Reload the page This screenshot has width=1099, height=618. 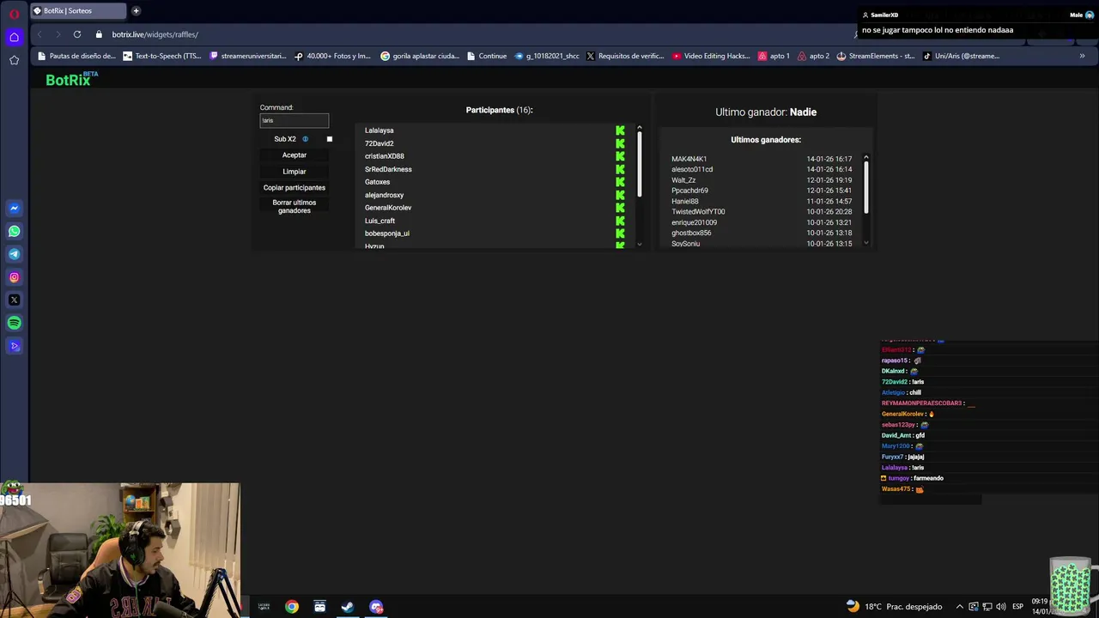click(x=77, y=34)
